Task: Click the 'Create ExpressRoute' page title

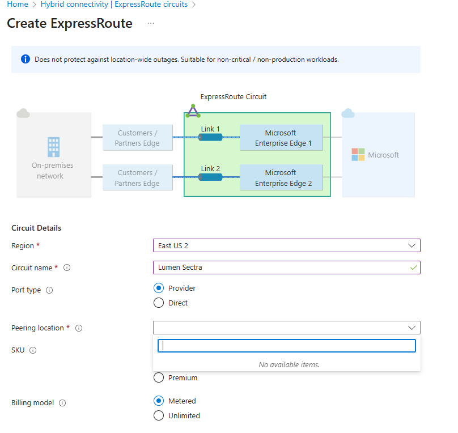Action: [x=70, y=23]
